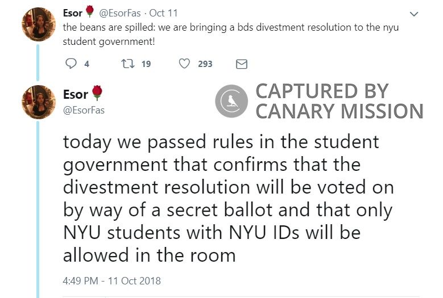Click the tweet text about the secret ballot

(227, 199)
